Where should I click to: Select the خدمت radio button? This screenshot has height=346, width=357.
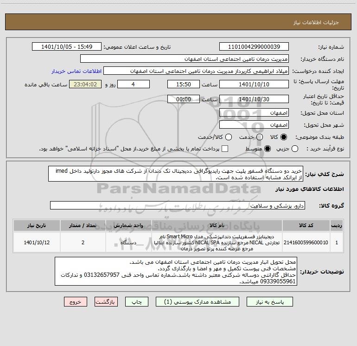point(260,137)
